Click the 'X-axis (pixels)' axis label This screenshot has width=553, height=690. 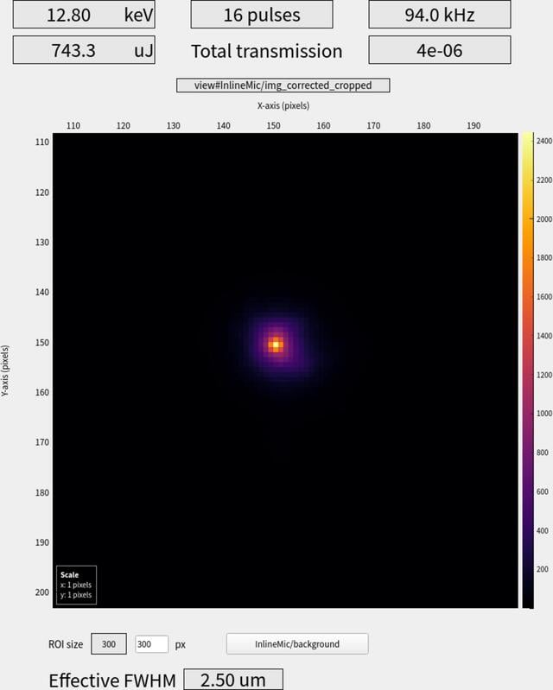[x=283, y=105]
